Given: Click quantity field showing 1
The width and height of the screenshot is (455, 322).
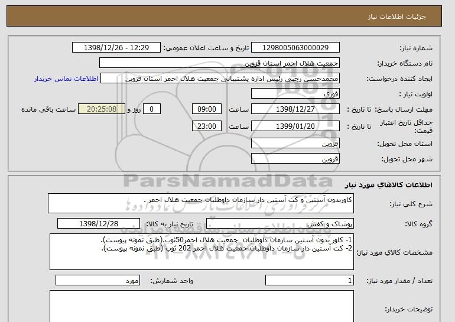Looking at the screenshot, I should [309, 280].
